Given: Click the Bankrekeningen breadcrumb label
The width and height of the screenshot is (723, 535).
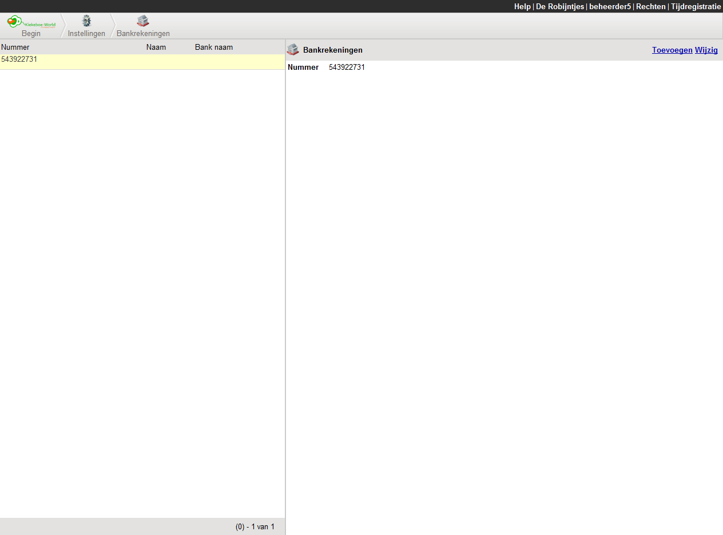Looking at the screenshot, I should pos(143,34).
